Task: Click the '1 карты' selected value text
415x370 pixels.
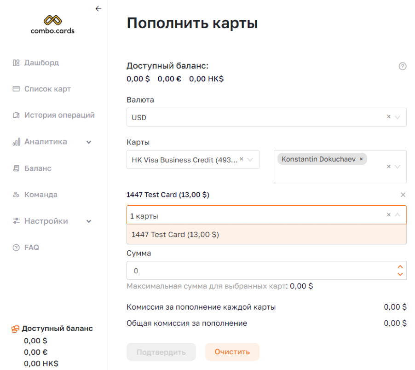Action: 144,216
